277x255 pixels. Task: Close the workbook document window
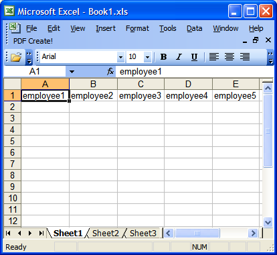pos(268,40)
